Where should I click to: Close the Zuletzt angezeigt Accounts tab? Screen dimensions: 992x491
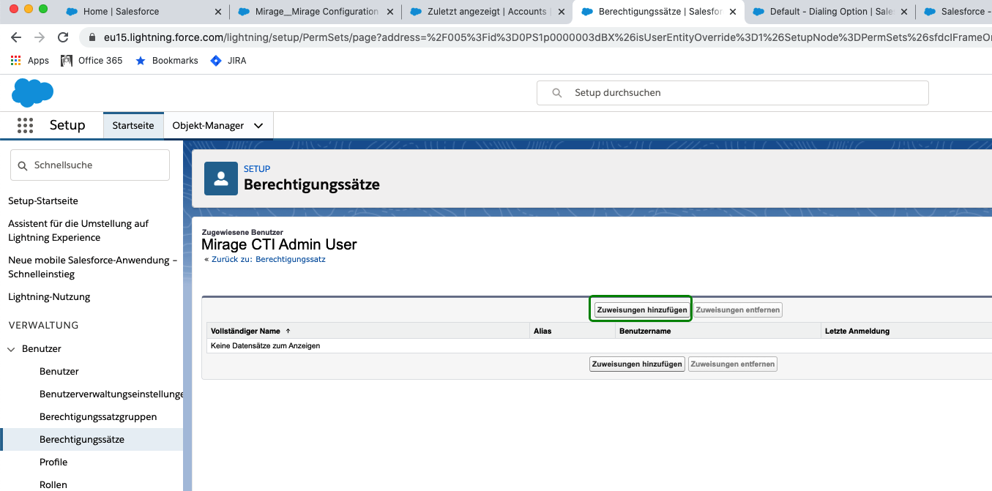pos(561,12)
